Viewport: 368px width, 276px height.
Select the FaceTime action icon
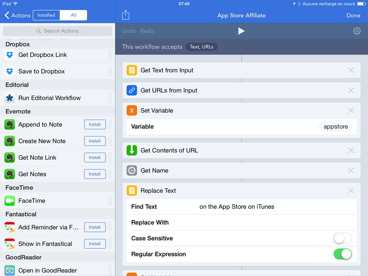point(10,201)
